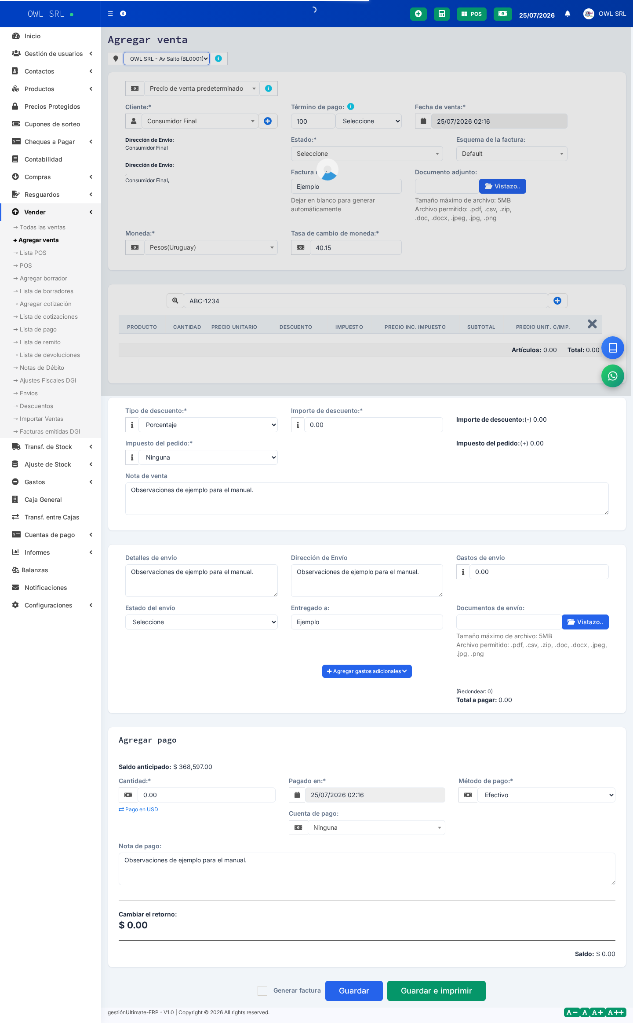Click the Pago en USD link
The width and height of the screenshot is (633, 1023).
pos(138,810)
